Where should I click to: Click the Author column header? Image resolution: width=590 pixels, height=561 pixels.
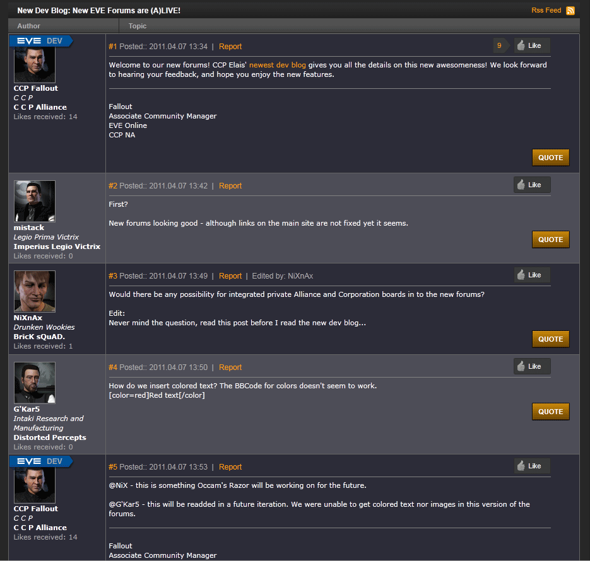pos(28,26)
